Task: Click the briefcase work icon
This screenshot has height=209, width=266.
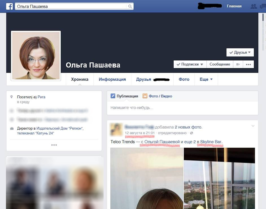Action: point(12,129)
